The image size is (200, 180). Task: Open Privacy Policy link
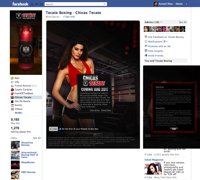tap(106, 110)
